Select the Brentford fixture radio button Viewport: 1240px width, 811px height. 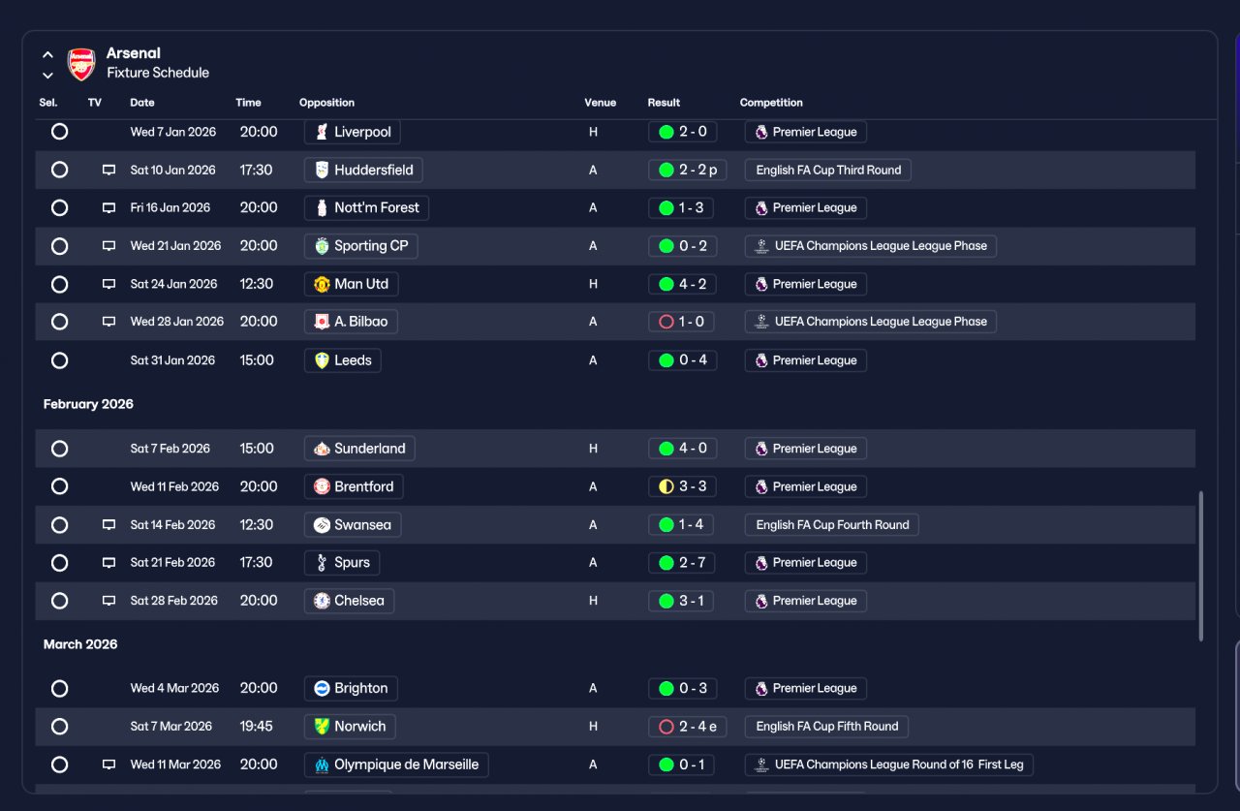click(x=59, y=486)
